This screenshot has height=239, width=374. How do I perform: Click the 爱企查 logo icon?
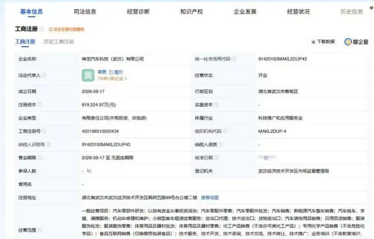[x=348, y=42]
